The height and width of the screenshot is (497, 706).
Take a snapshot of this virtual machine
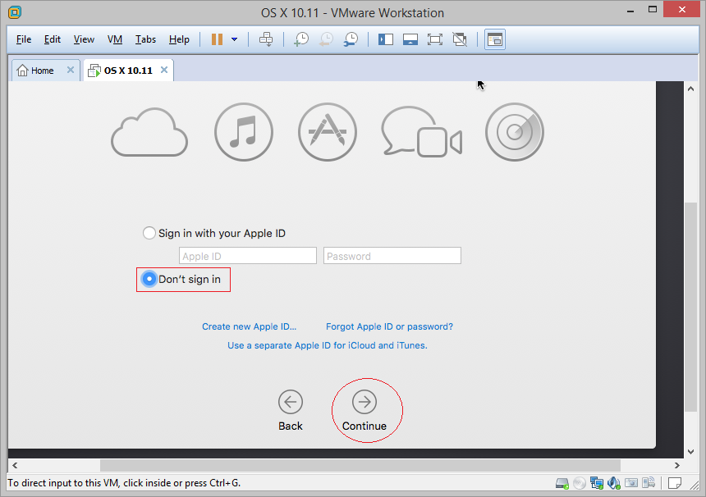coord(300,39)
